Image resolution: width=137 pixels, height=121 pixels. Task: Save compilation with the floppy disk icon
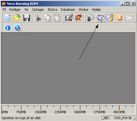27,18
